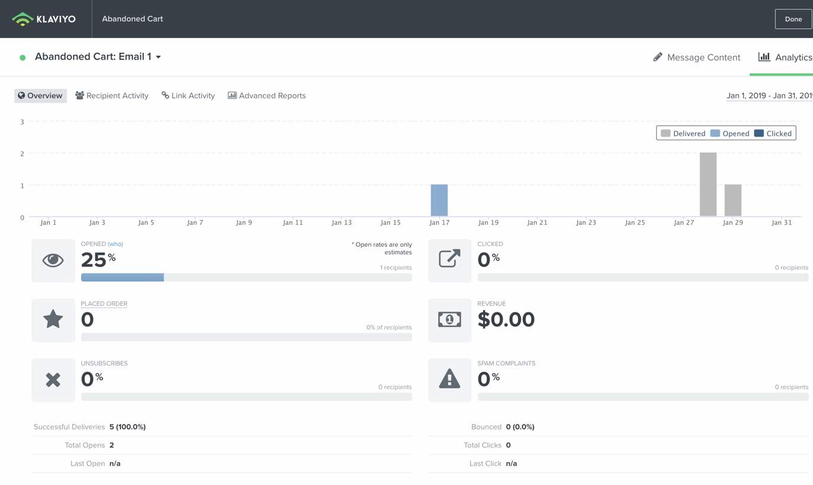Switch to the Recipient Activity tab
The image size is (813, 485).
tap(112, 96)
